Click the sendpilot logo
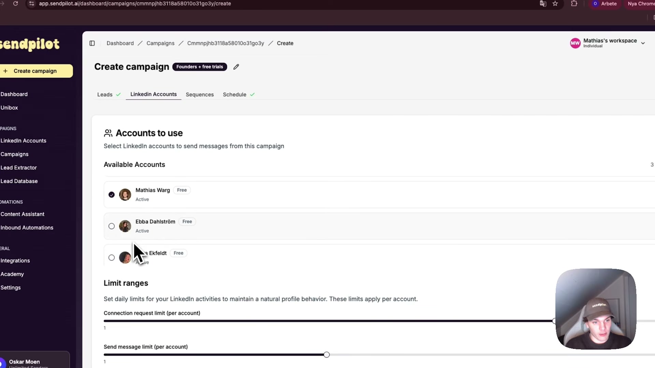Viewport: 655px width, 368px height. click(30, 44)
